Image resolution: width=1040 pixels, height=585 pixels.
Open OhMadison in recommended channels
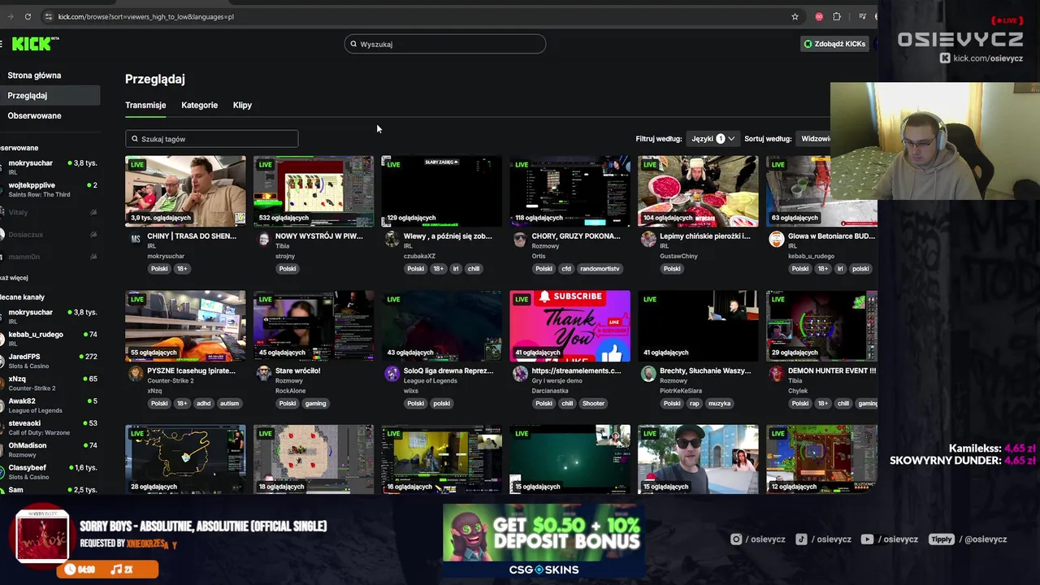[50, 449]
